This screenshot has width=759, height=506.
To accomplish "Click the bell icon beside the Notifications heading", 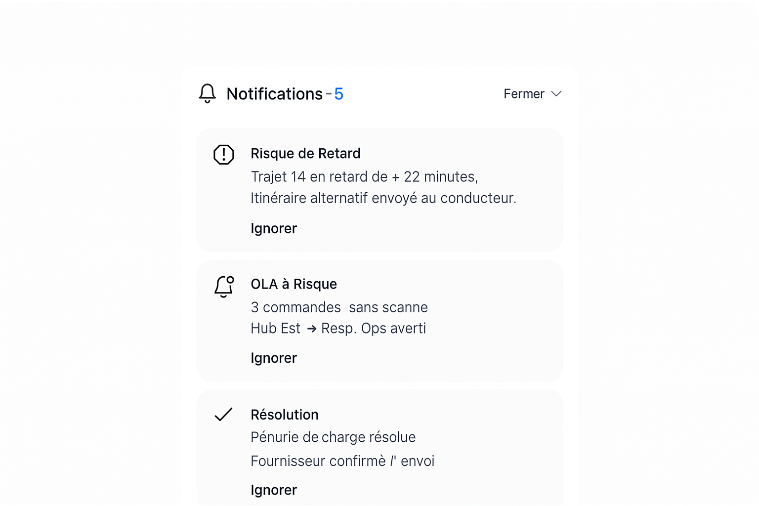I will tap(208, 93).
